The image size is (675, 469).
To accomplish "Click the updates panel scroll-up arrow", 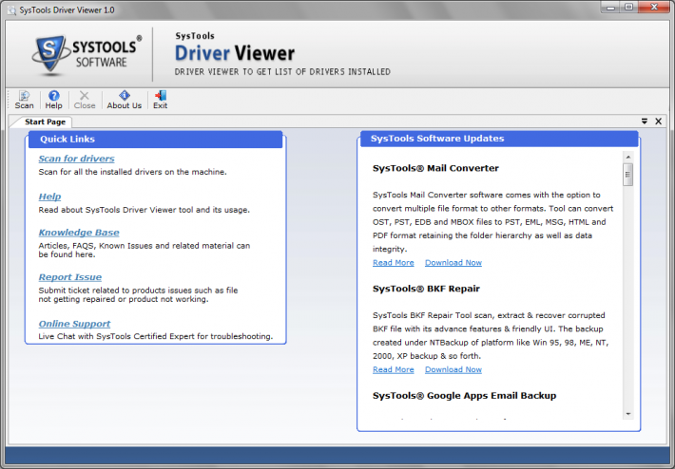I will 628,158.
